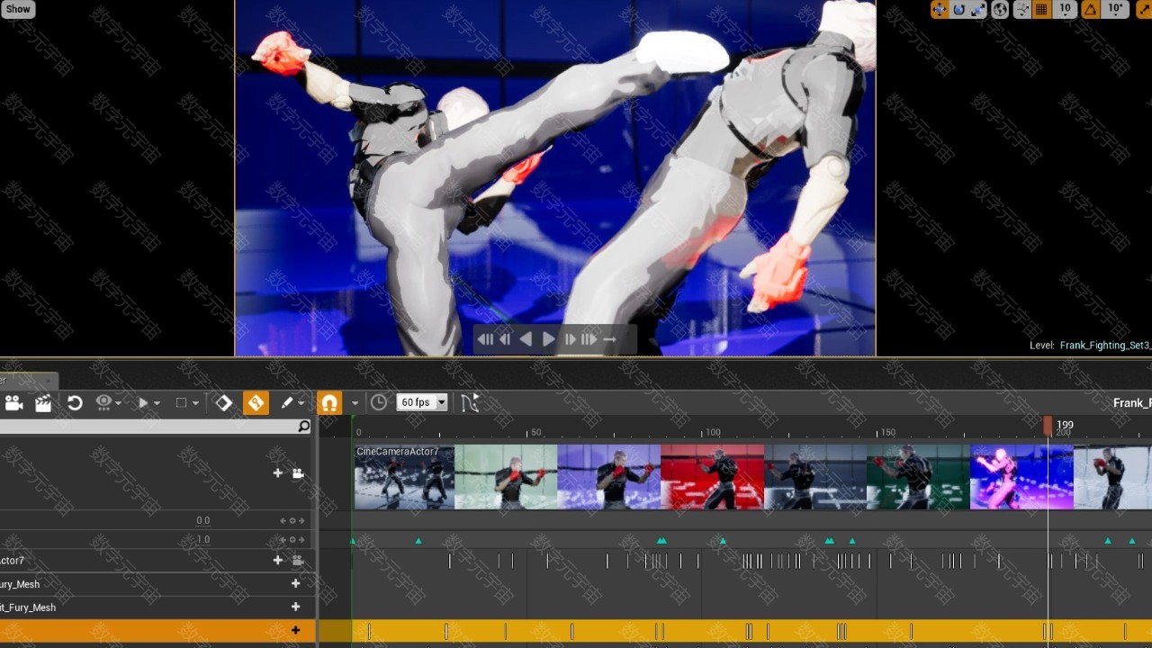Viewport: 1152px width, 648px height.
Task: Add key on 1.0 row
Action: [x=292, y=540]
